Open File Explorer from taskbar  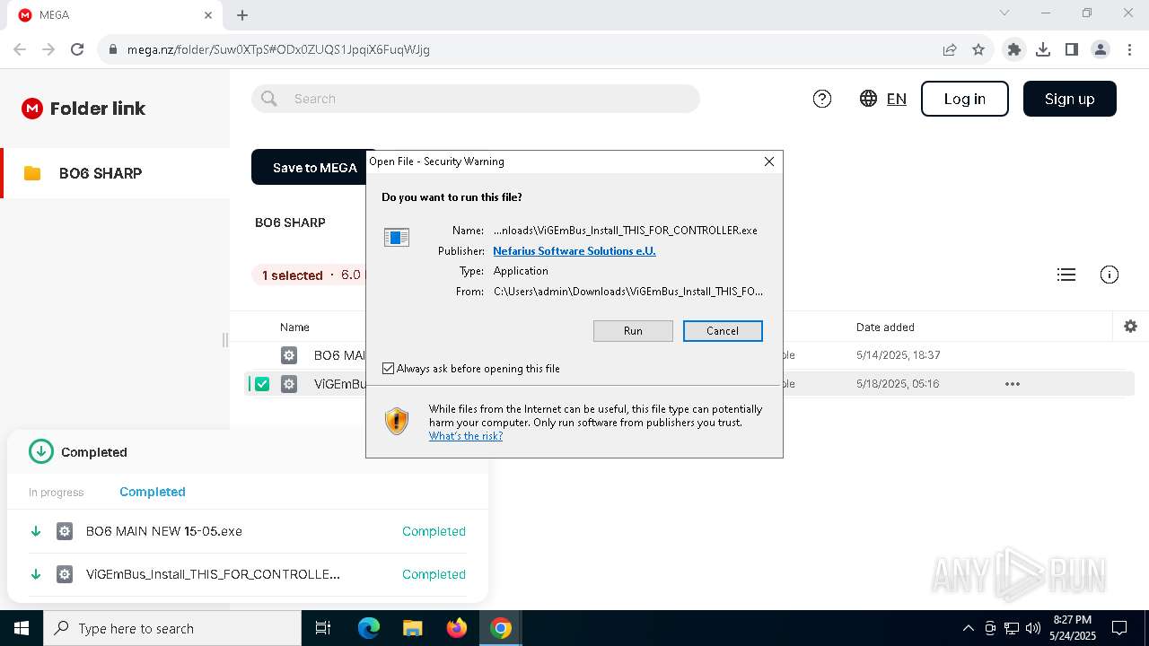412,628
